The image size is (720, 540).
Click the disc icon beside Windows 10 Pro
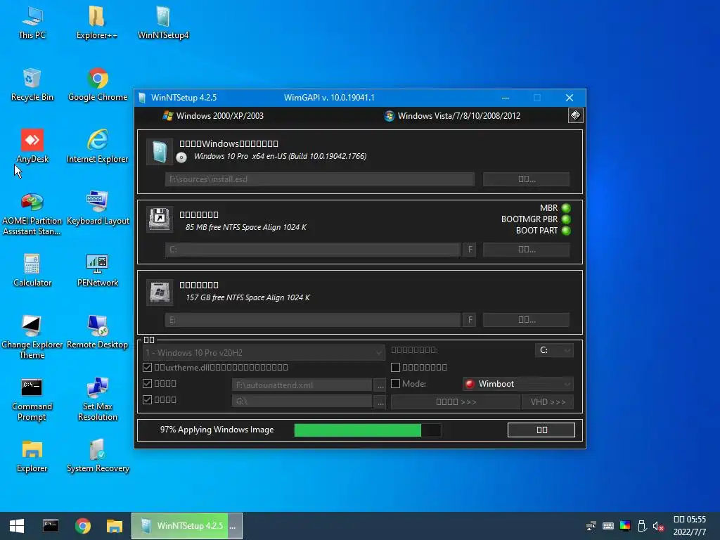[181, 157]
